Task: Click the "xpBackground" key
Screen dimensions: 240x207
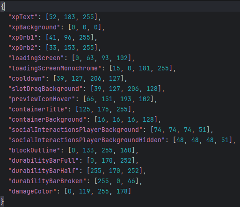Action: (x=34, y=27)
